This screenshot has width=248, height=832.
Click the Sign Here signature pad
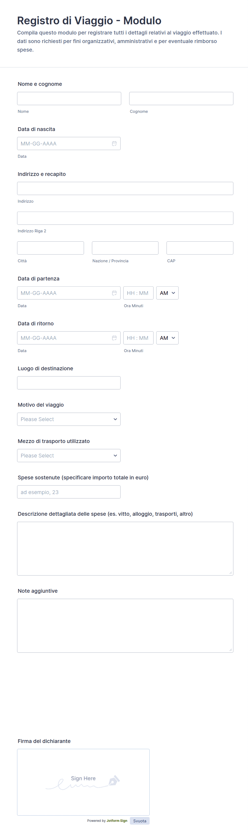point(83,782)
